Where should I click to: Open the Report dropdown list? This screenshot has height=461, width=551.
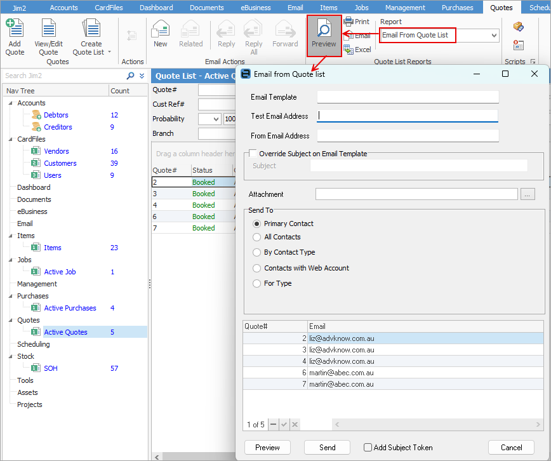[x=494, y=36]
